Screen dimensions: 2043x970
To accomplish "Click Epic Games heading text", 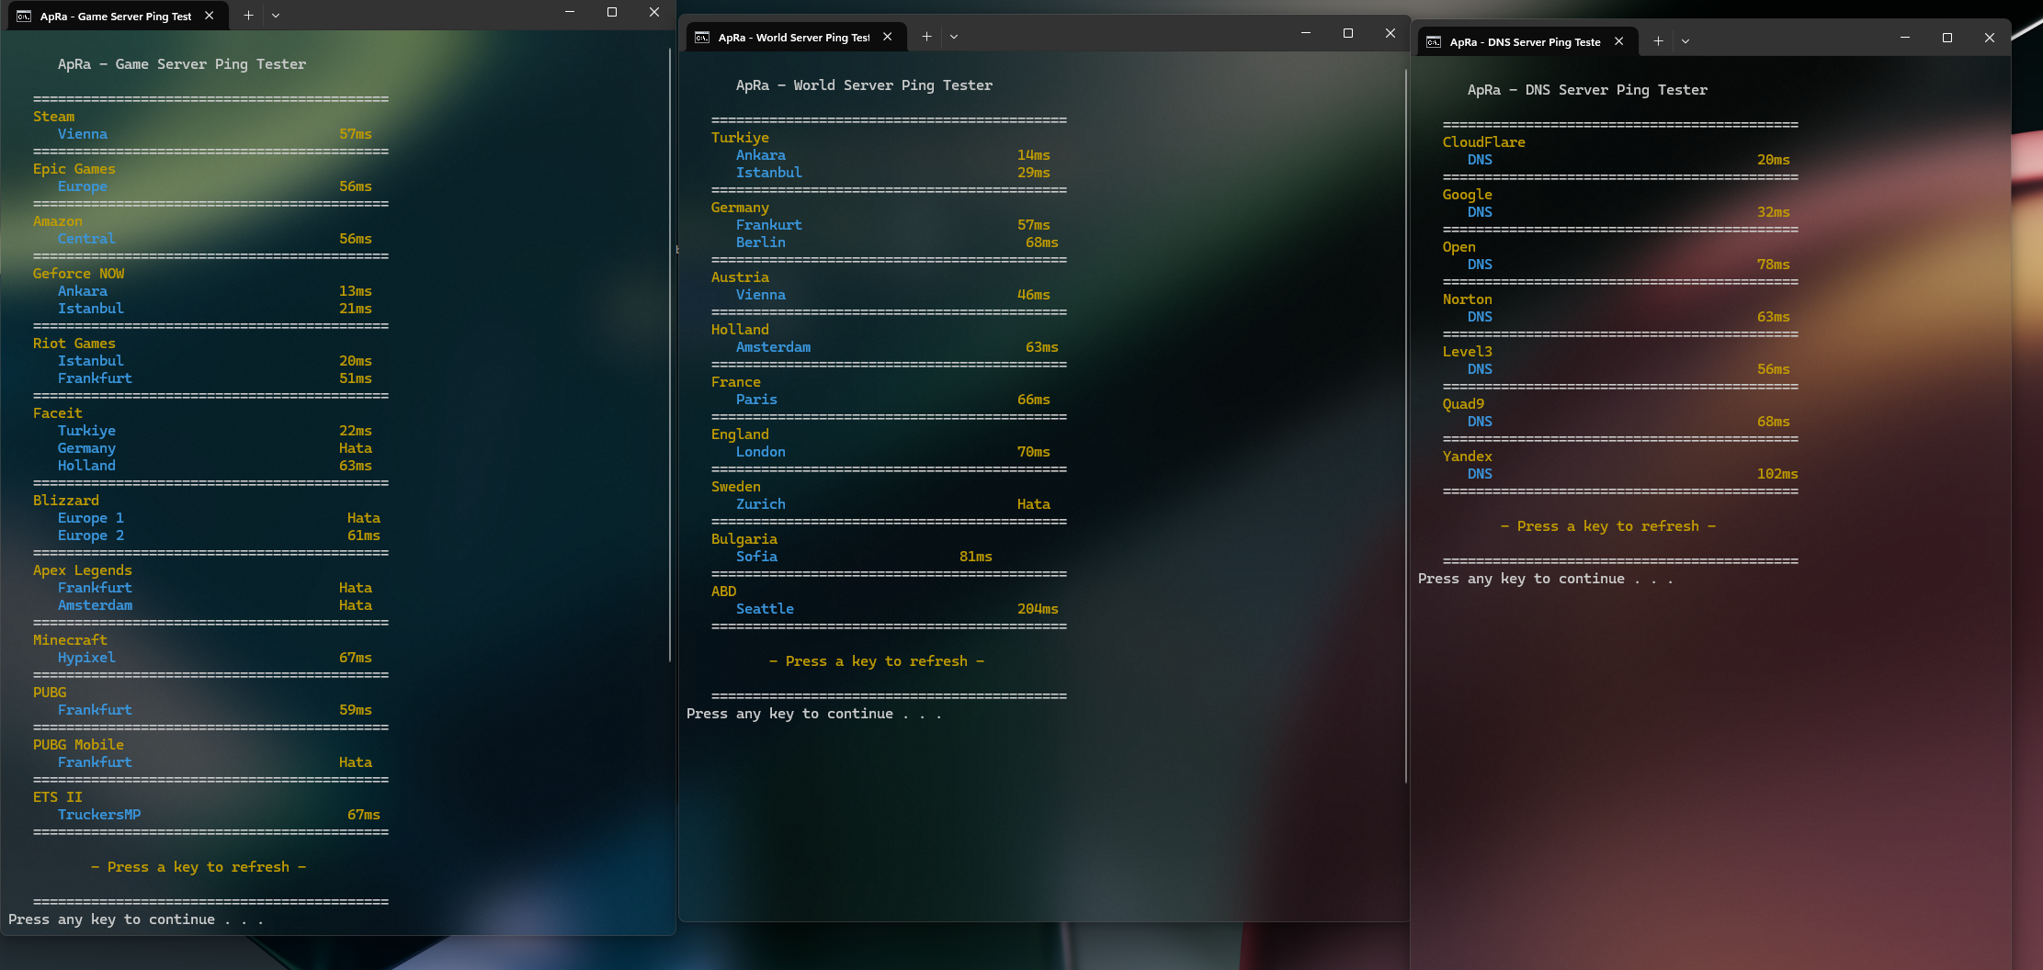I will pos(74,169).
